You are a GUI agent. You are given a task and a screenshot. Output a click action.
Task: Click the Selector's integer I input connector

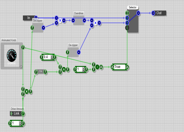(x=127, y=13)
